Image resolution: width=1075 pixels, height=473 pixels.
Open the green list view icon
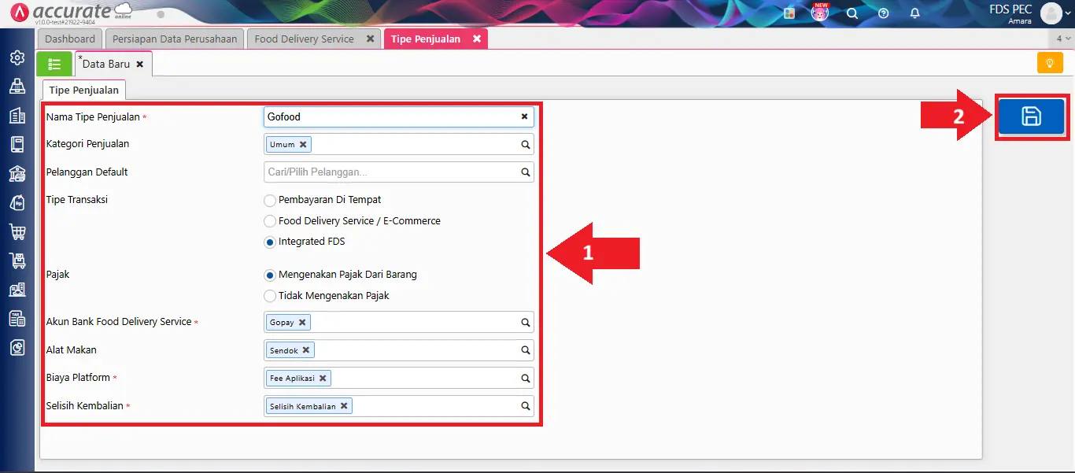point(54,65)
